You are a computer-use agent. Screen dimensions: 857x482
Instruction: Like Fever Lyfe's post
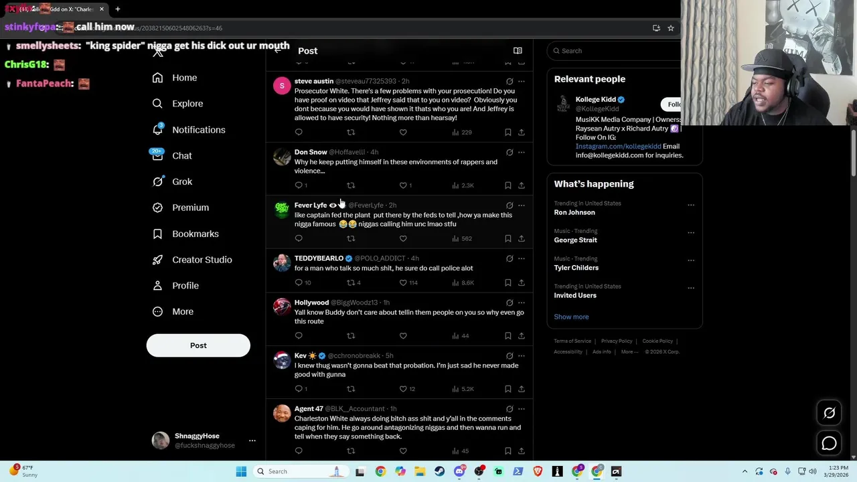pyautogui.click(x=403, y=238)
